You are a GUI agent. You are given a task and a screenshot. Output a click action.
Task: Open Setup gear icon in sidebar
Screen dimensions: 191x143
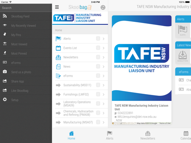pos(5,99)
